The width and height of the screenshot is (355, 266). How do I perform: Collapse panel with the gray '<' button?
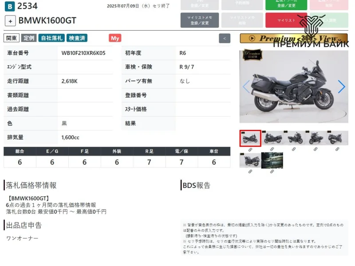point(225,39)
